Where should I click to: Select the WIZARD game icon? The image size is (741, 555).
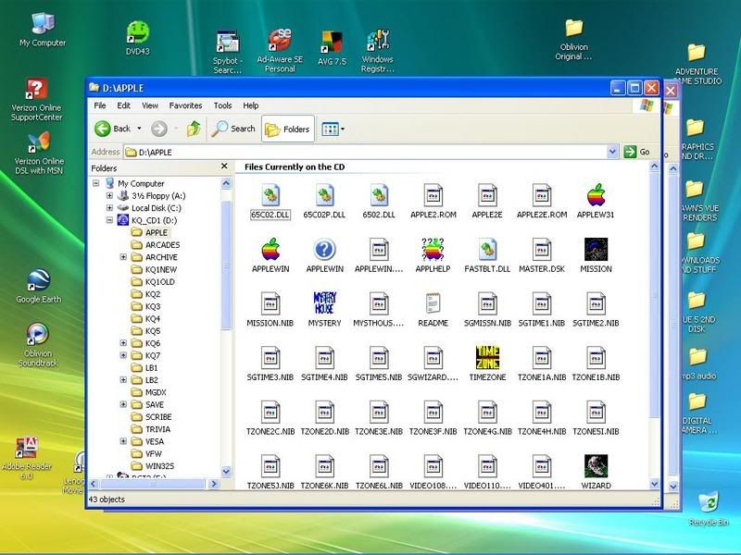pos(596,466)
